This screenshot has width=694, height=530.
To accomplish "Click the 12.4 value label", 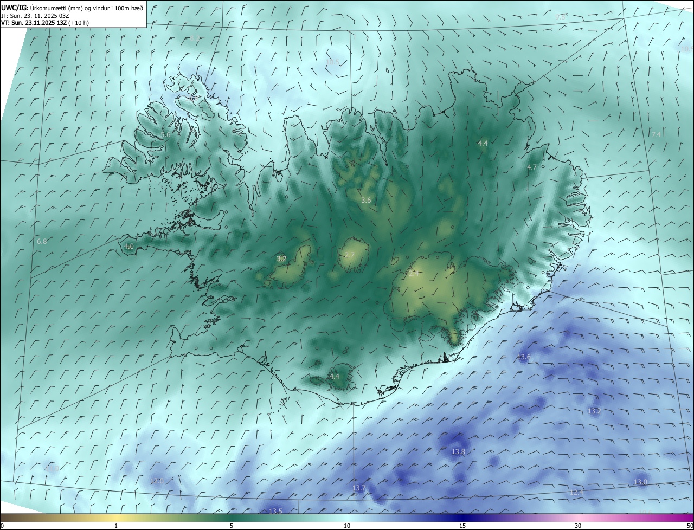I will click(x=577, y=493).
